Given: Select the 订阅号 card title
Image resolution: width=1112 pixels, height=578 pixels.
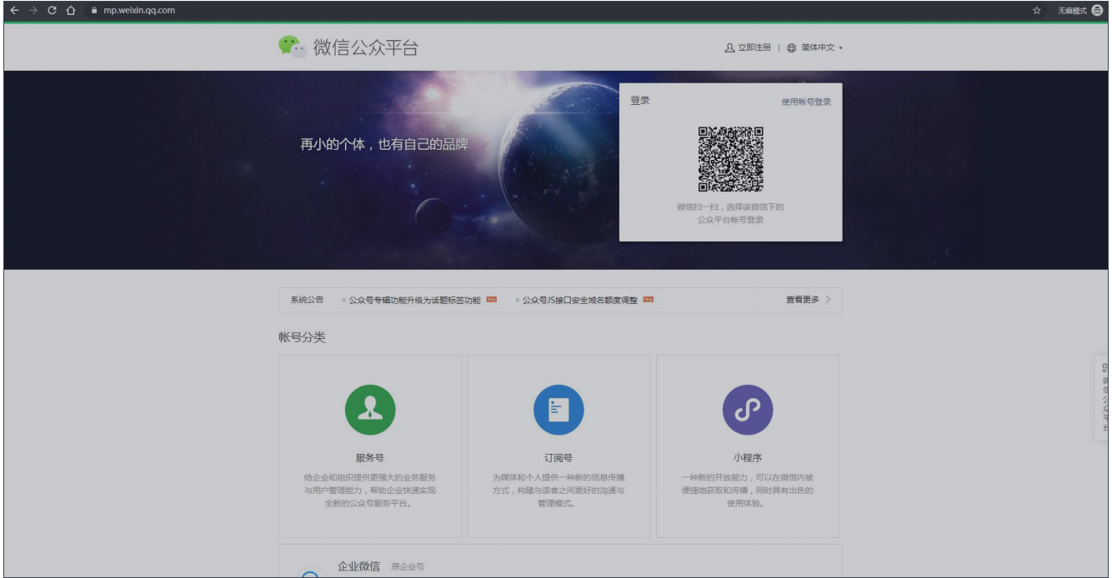Looking at the screenshot, I should (x=559, y=458).
